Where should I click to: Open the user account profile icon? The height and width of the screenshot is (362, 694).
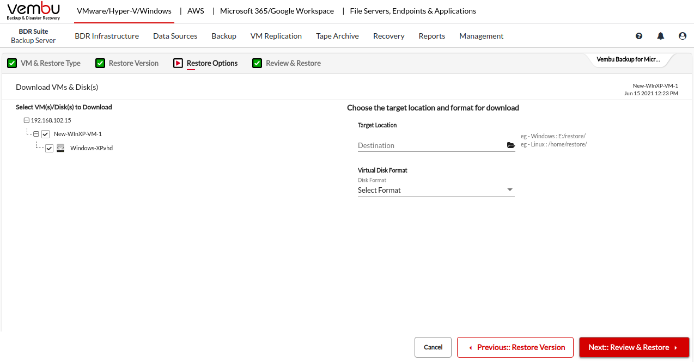(683, 36)
